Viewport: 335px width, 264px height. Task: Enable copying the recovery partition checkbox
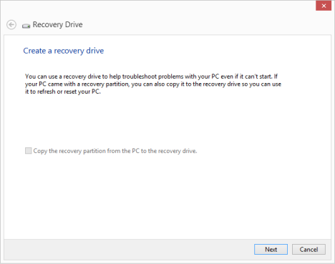point(29,151)
